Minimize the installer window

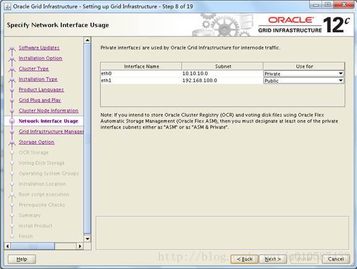pos(315,5)
